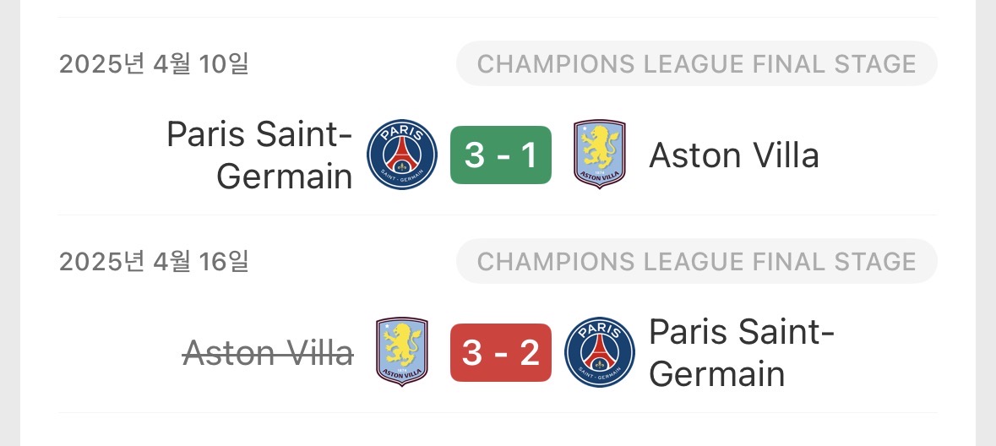
Task: Click the gray margin strip on the right edge
Action: coord(986,223)
